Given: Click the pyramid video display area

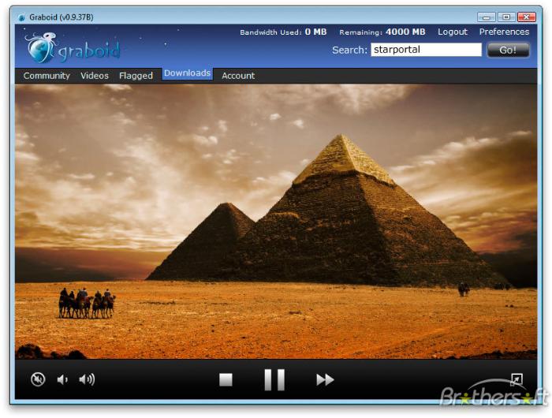Looking at the screenshot, I should coord(276,221).
